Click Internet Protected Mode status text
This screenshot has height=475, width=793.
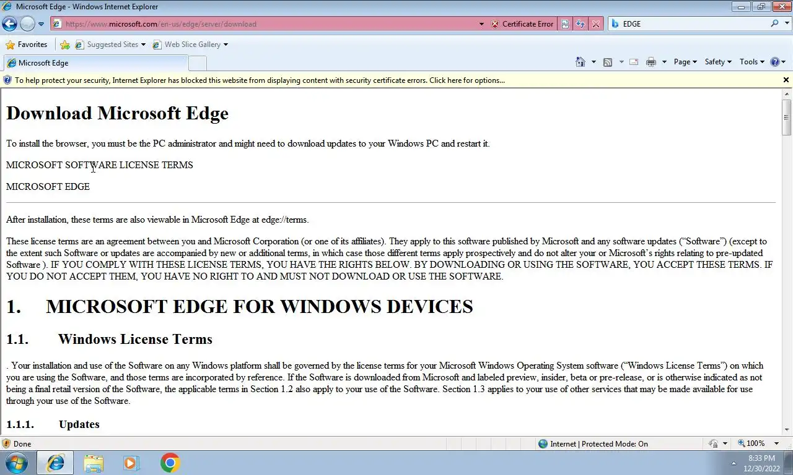pos(599,443)
